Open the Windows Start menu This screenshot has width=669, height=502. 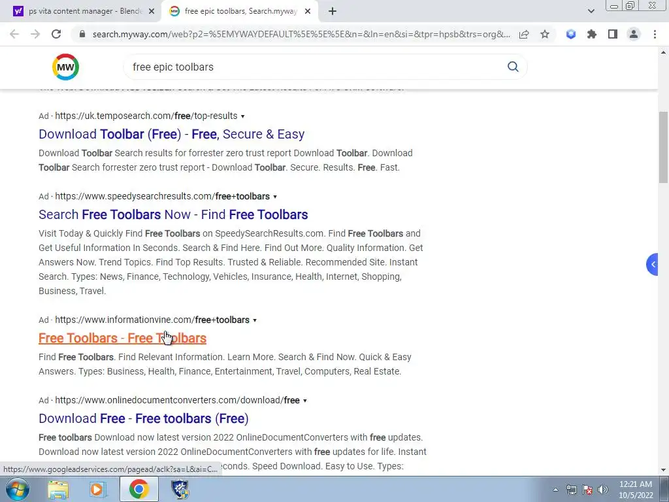tap(17, 489)
